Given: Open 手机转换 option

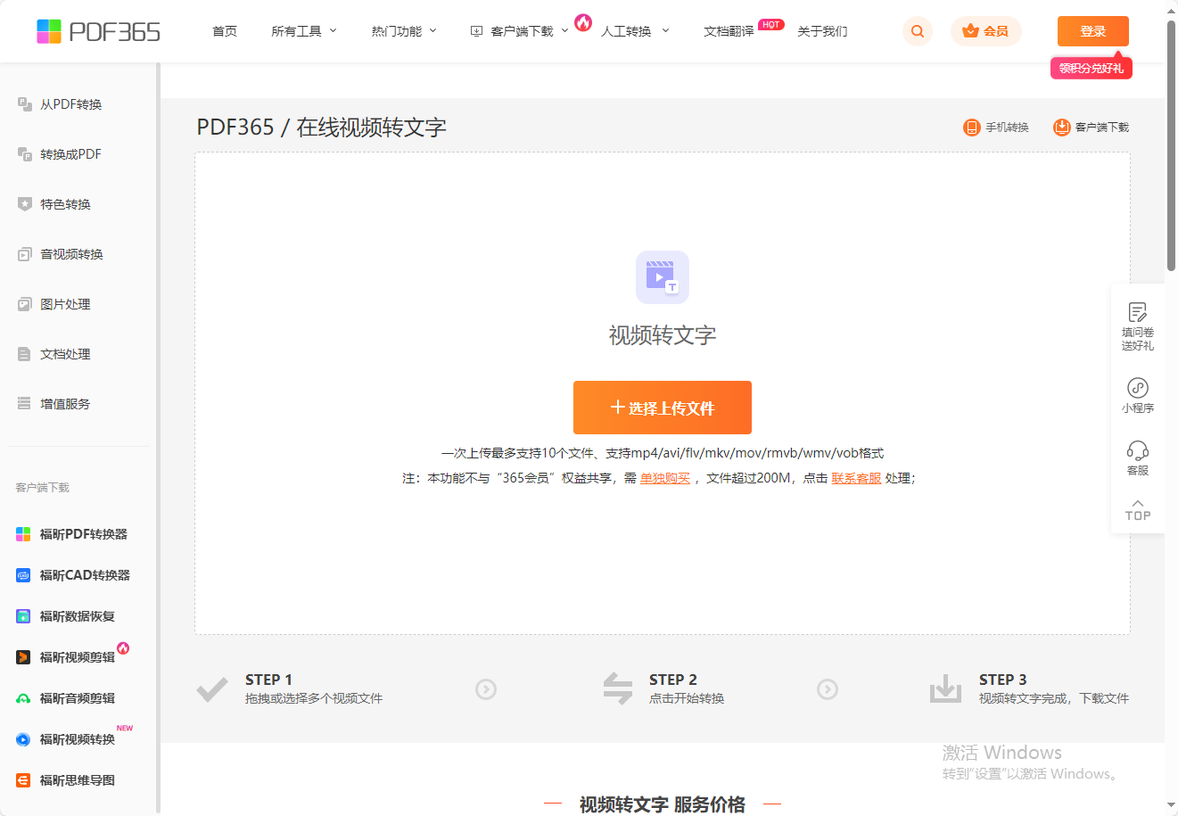Looking at the screenshot, I should [996, 128].
